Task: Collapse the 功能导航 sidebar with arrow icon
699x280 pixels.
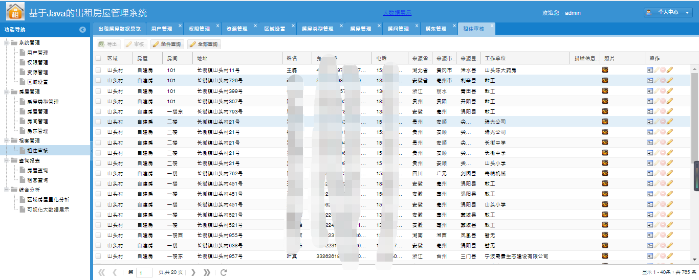Action: 82,30
